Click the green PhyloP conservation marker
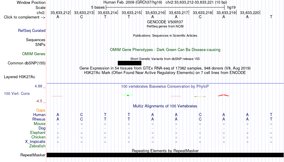The image size is (284, 162). point(128,95)
